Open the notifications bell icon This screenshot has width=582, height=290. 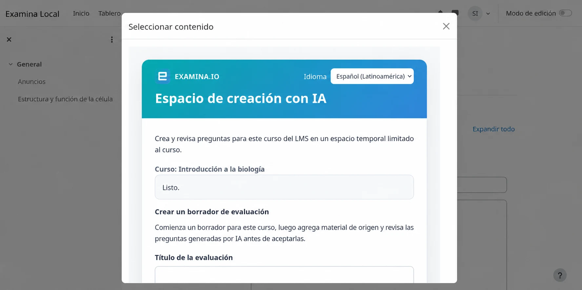pyautogui.click(x=440, y=12)
